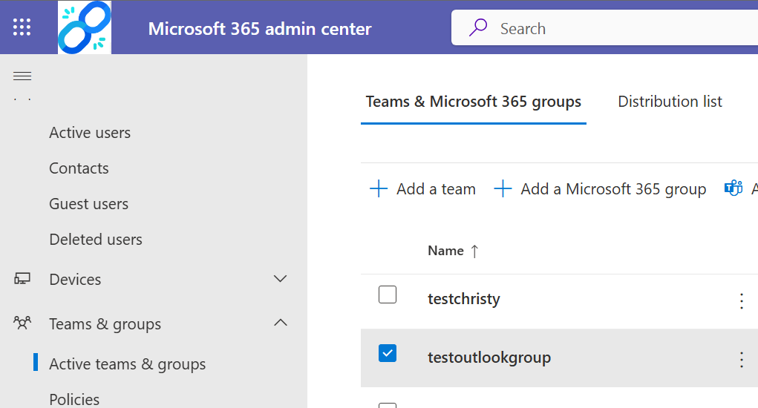
Task: Click Add a Microsoft 365 group
Action: [600, 189]
